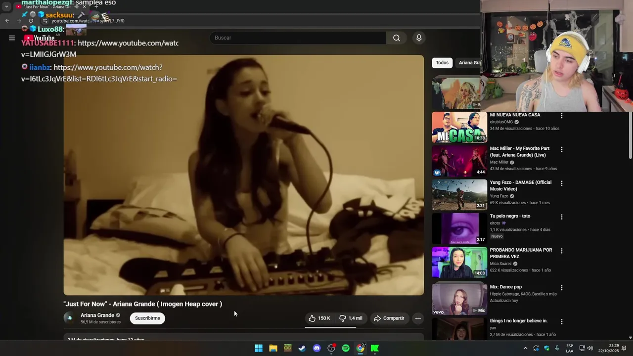Select the Ariana Grande filter chip
Screen dimensions: 633x356
pos(469,63)
